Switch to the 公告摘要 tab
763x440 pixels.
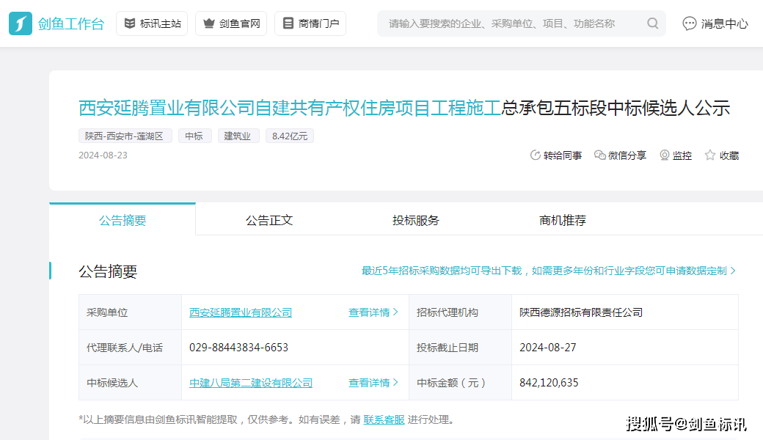(123, 220)
